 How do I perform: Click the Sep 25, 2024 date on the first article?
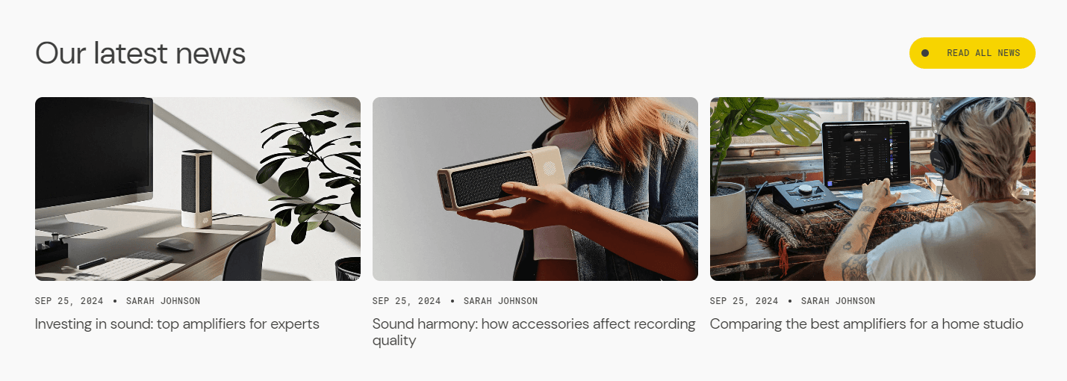[x=69, y=301]
